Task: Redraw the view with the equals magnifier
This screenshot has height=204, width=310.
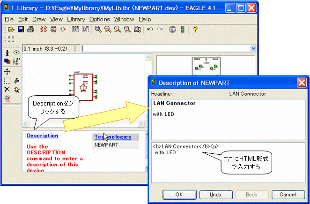Action: pos(127,30)
